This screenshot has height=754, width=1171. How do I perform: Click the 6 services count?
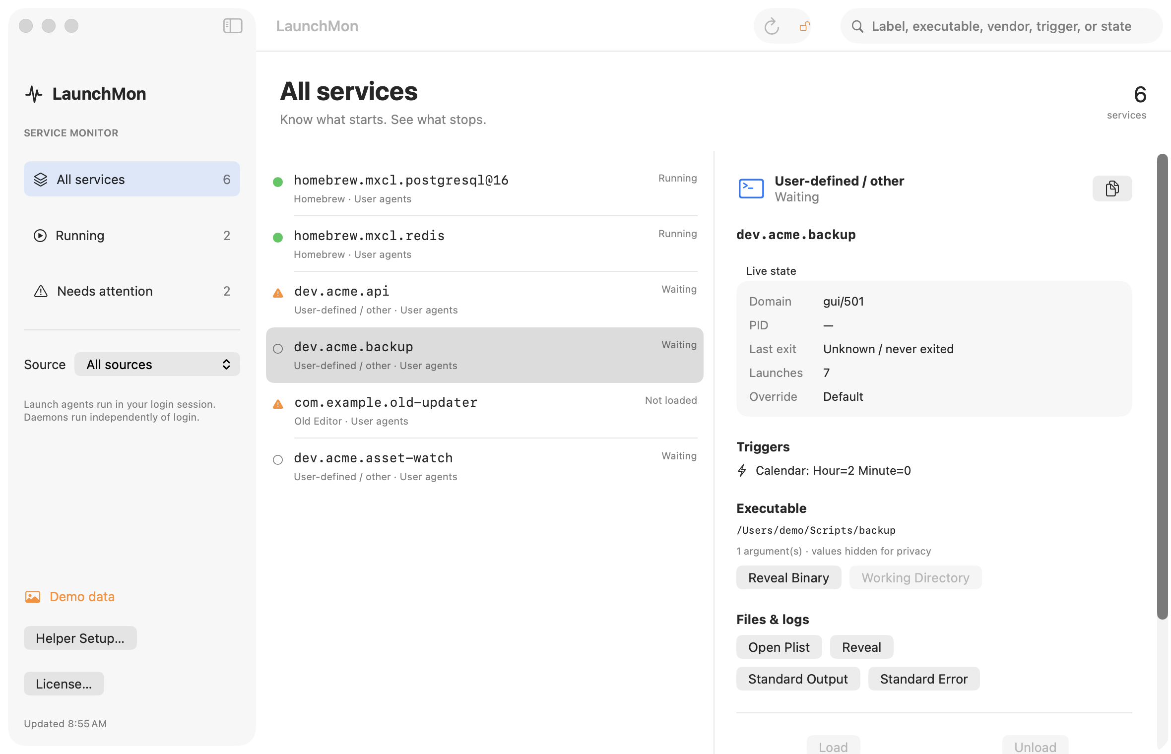(x=1127, y=102)
